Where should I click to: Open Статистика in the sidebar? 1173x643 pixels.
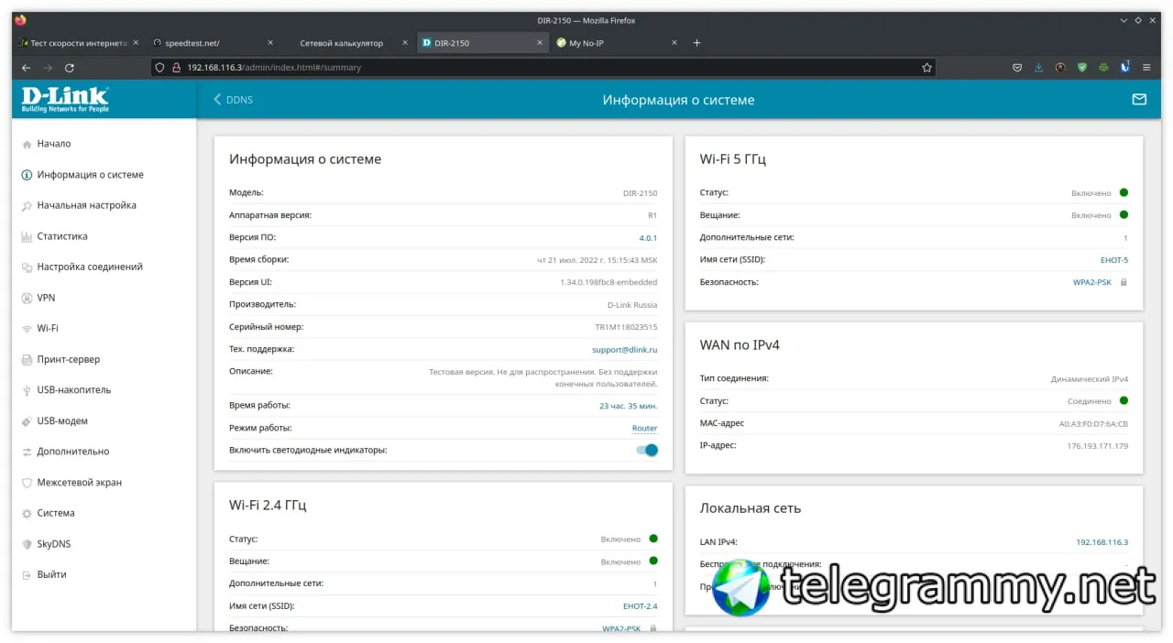(62, 236)
